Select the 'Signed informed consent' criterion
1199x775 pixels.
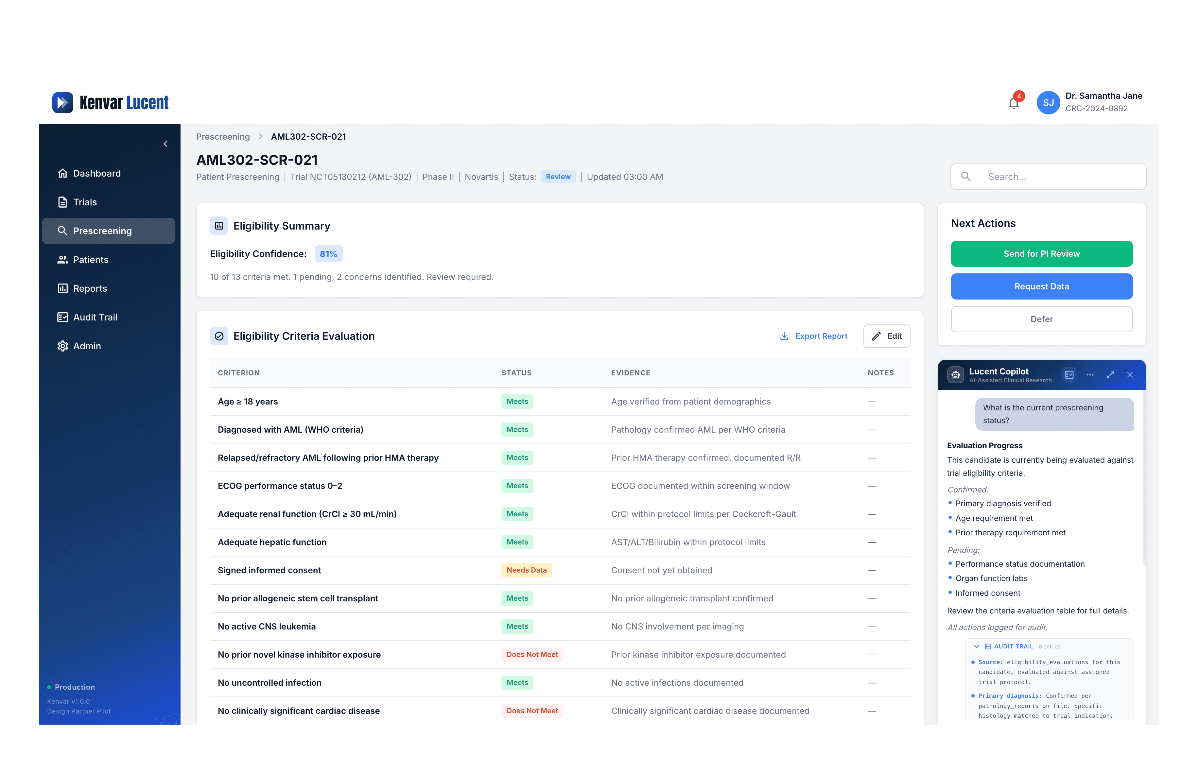click(x=269, y=570)
